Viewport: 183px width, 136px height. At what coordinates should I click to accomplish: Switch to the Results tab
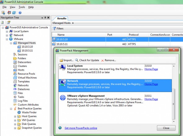(62, 18)
